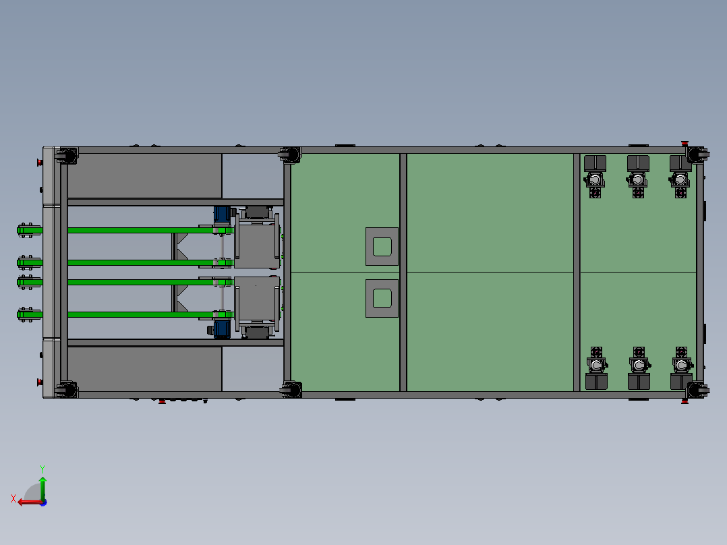The height and width of the screenshot is (545, 727).
Task: Select the leftmost unit in the top row of three
Action: (x=595, y=176)
